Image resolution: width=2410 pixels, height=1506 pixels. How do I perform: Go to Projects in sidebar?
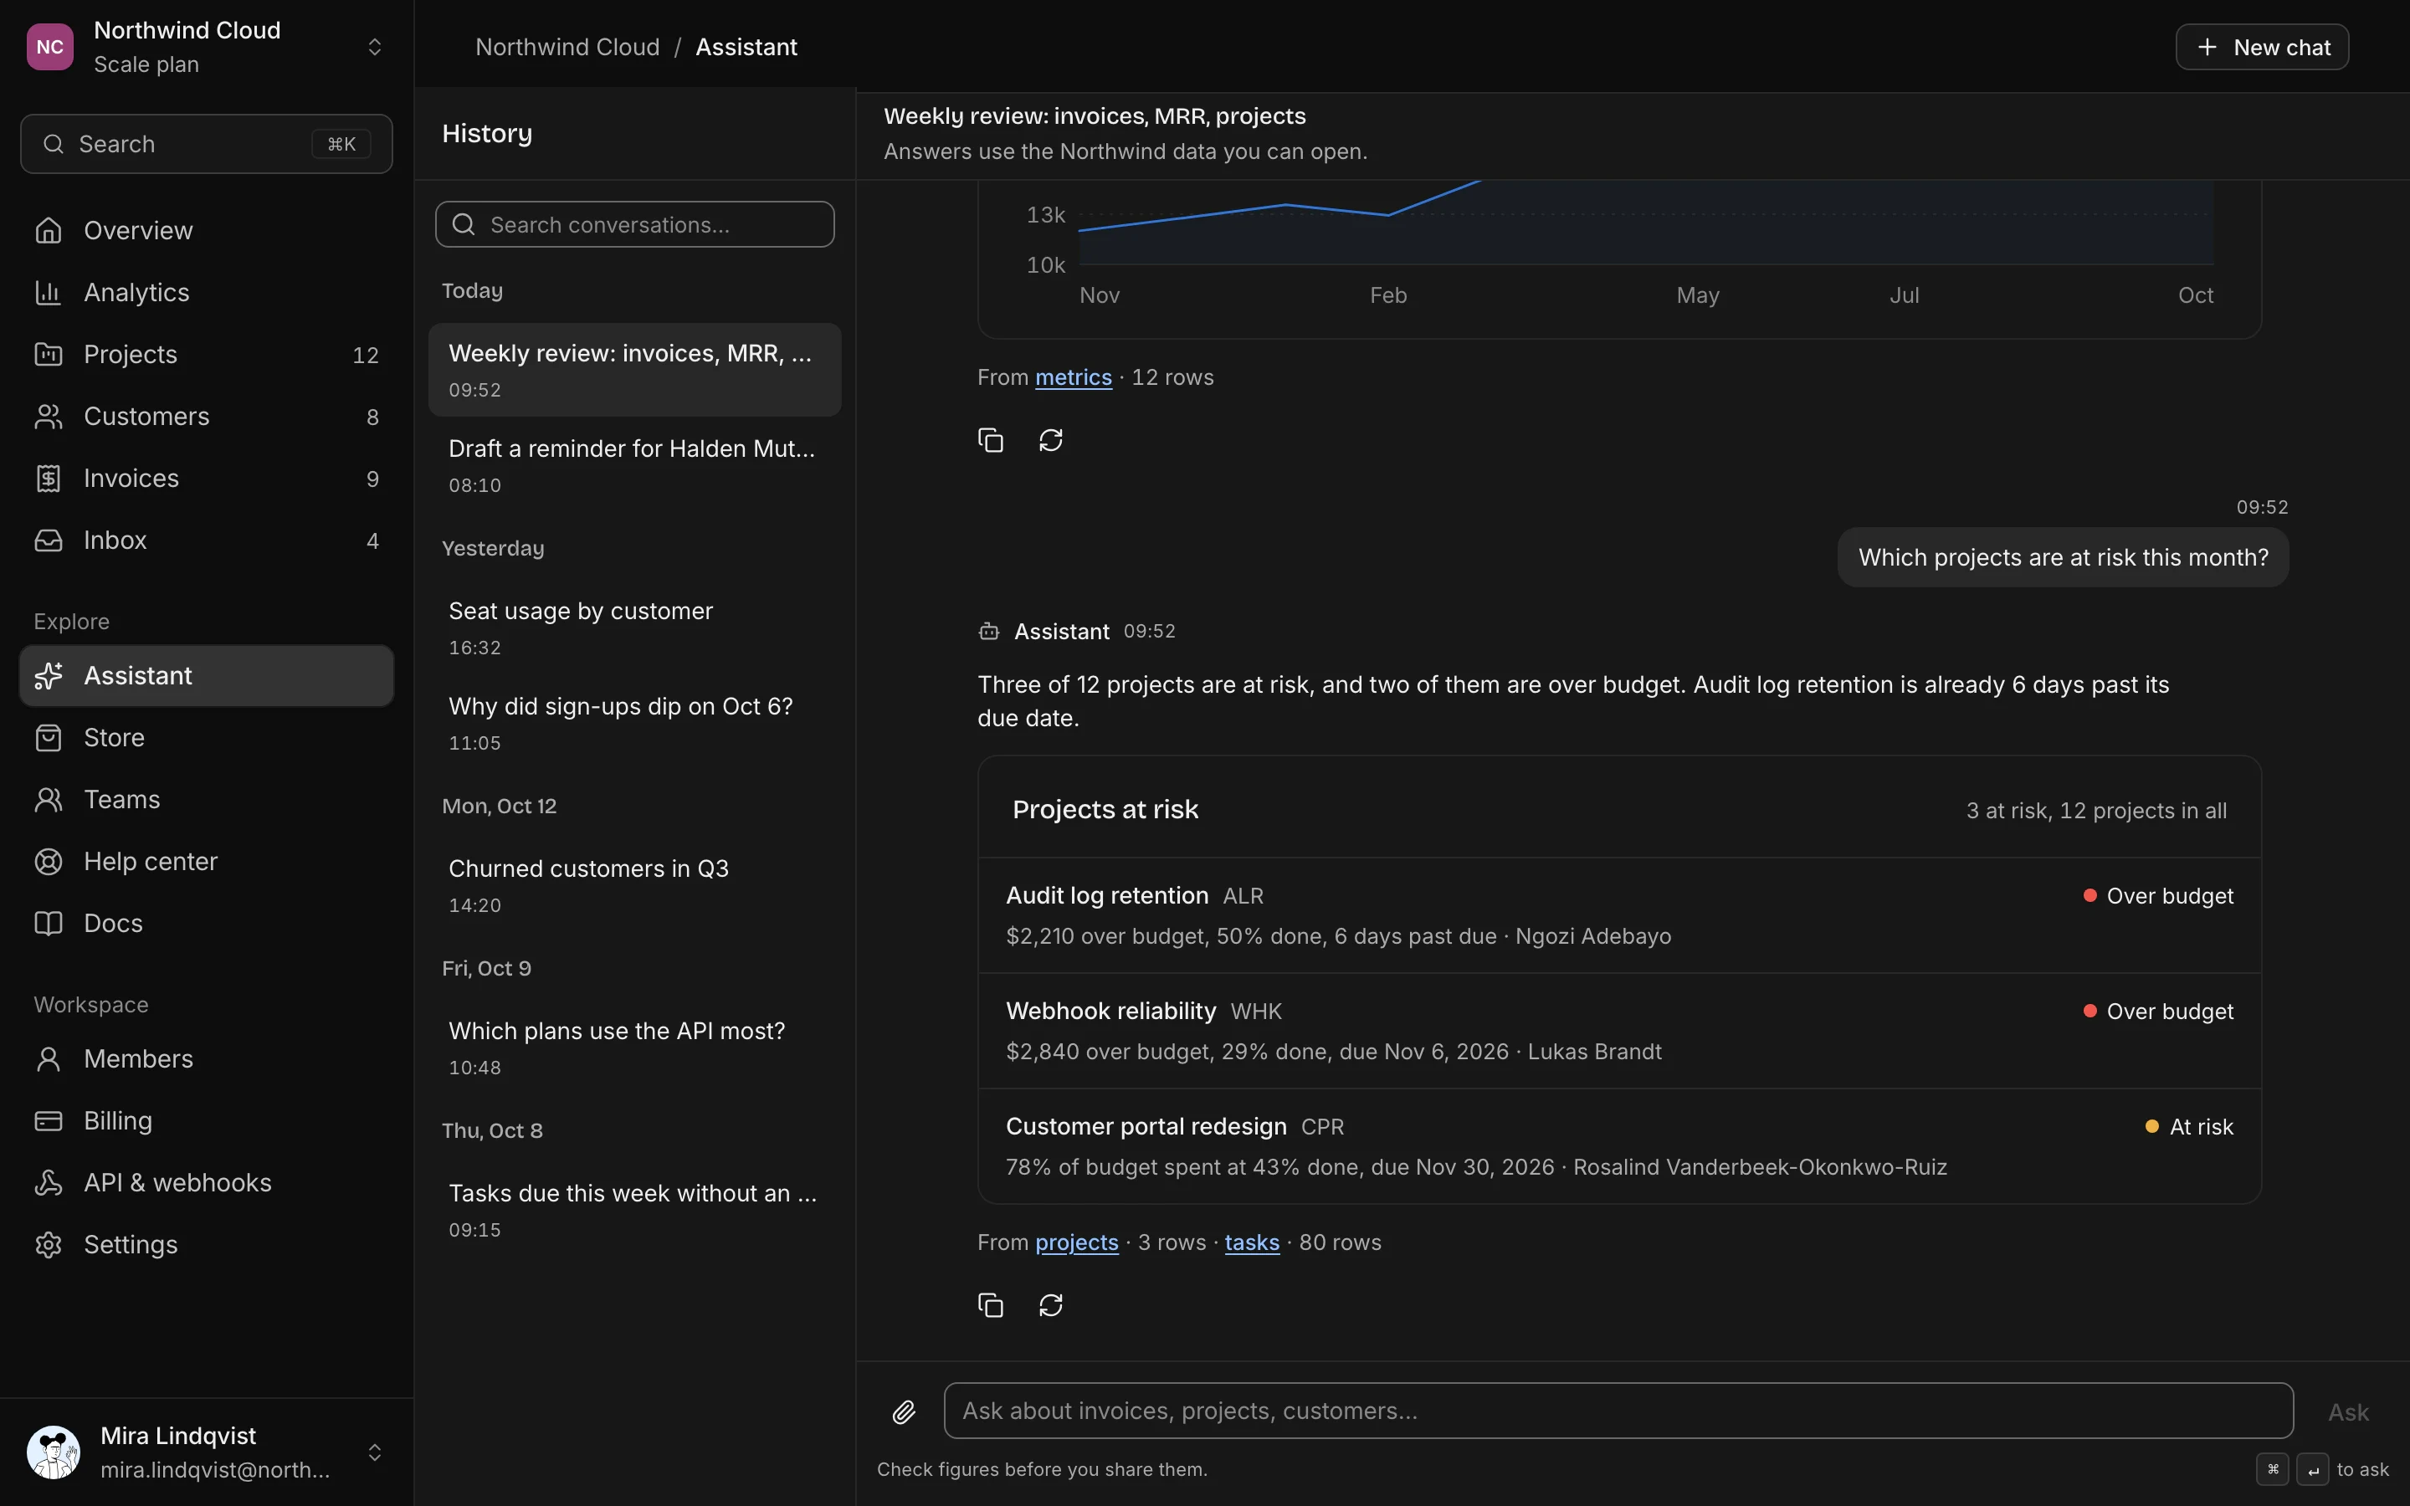point(206,354)
